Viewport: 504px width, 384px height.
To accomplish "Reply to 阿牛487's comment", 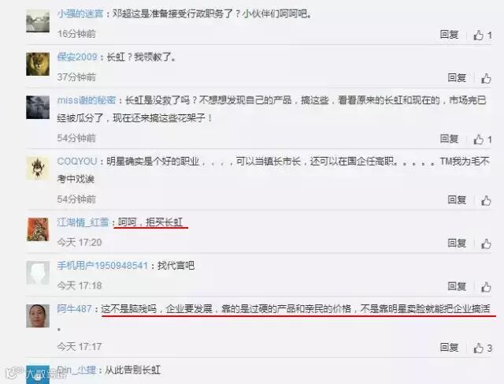I will pyautogui.click(x=449, y=347).
